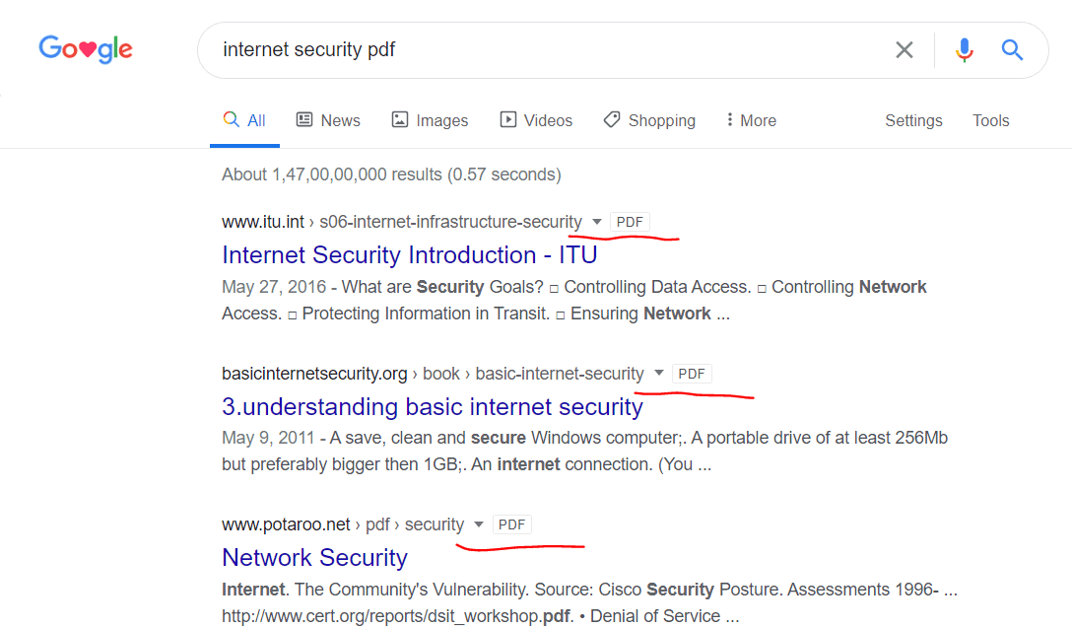Open the dropdown arrow next to basicinternetsecurity.org URL
This screenshot has width=1072, height=628.
tap(659, 374)
